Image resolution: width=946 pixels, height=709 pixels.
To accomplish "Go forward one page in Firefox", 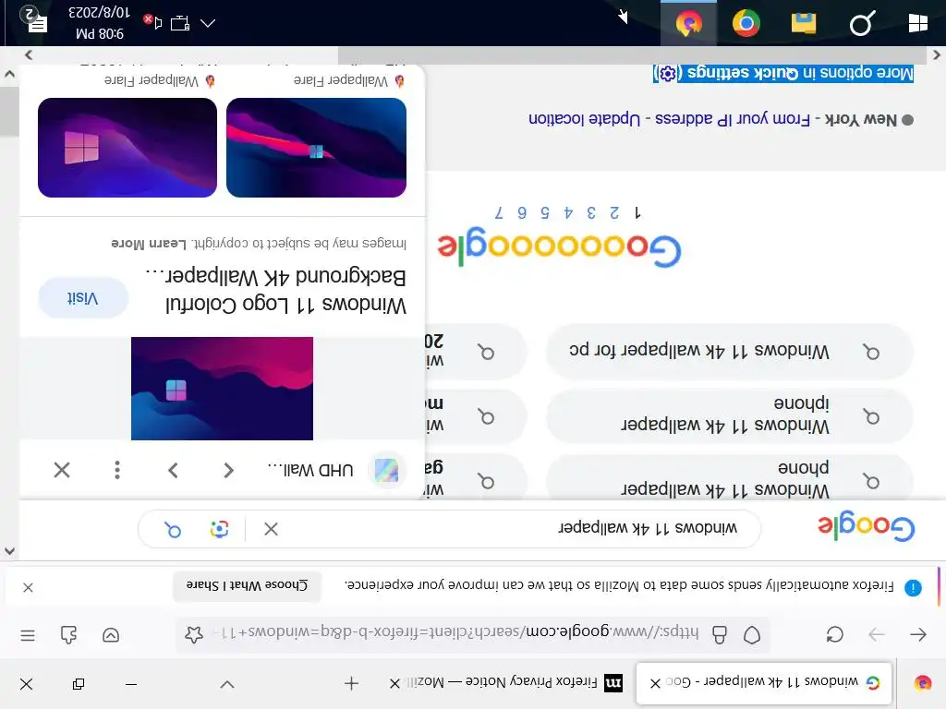I will (x=876, y=634).
